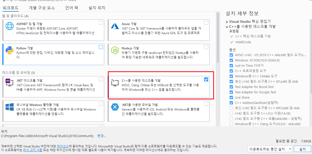Screen dimensions: 312x155
Task: Uncheck 최신 v142 C++ ATL option
Action: click(231, 81)
